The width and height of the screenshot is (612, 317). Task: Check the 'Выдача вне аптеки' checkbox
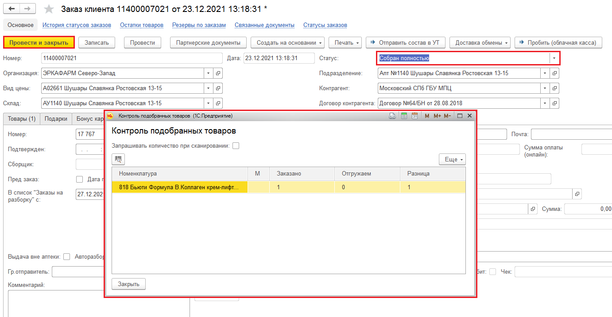click(x=67, y=256)
